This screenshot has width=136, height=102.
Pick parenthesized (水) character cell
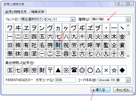(106, 36)
